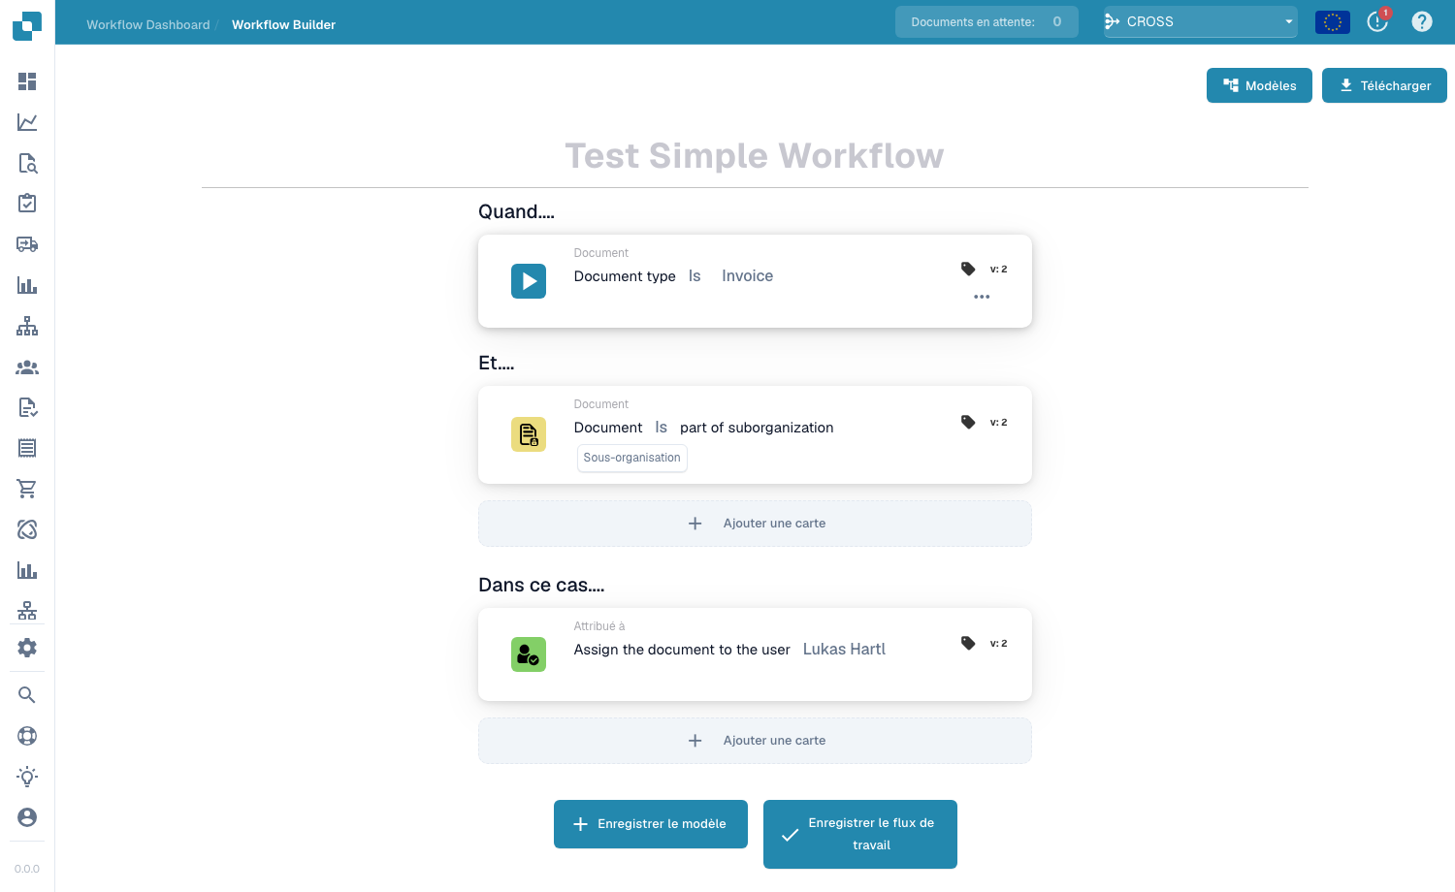Click the Sous-organisation field chip

pyautogui.click(x=632, y=458)
